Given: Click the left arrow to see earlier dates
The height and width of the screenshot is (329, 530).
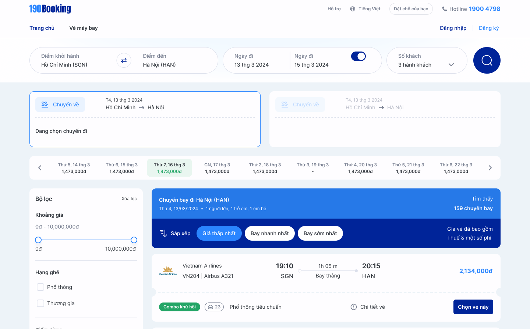Looking at the screenshot, I should (x=40, y=167).
